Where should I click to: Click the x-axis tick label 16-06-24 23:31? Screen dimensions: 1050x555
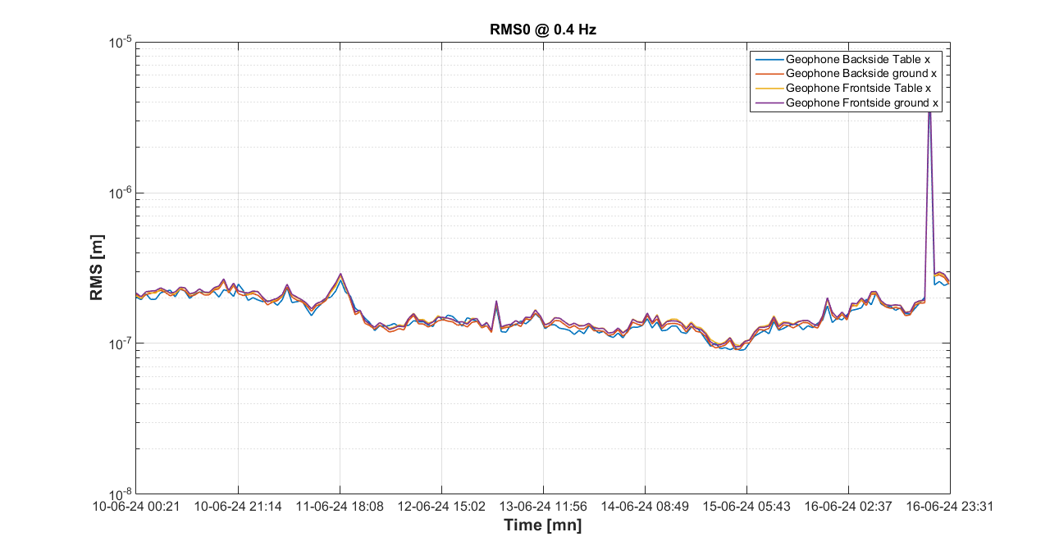coord(950,507)
